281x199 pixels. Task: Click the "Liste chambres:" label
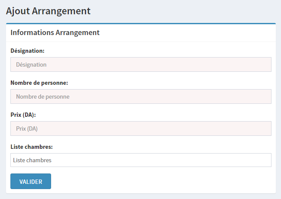[32, 147]
